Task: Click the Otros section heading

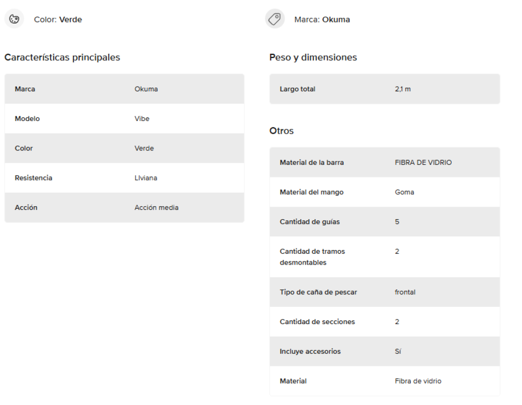Action: click(281, 131)
